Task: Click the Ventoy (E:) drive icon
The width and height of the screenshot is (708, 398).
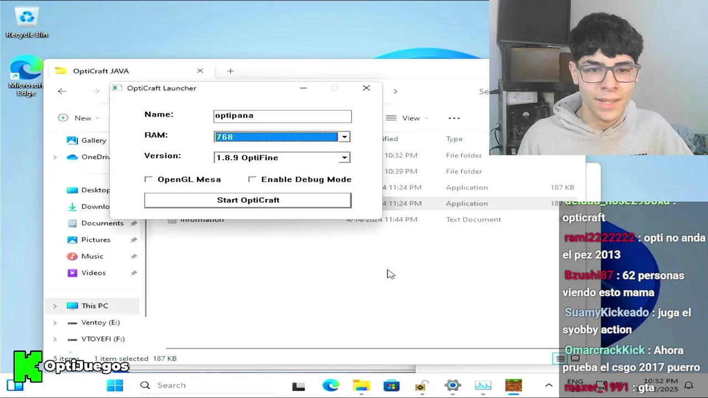Action: pyautogui.click(x=72, y=322)
